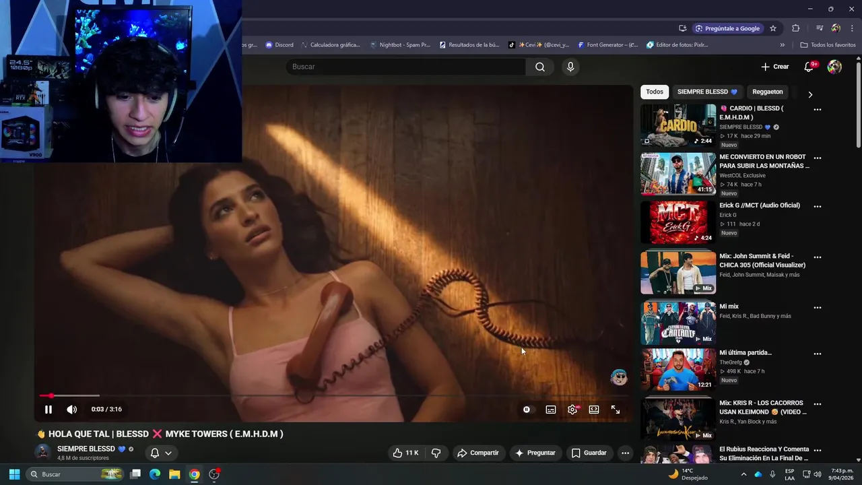Open the Font Generator bookmark
Viewport: 862px width, 485px height.
607,45
